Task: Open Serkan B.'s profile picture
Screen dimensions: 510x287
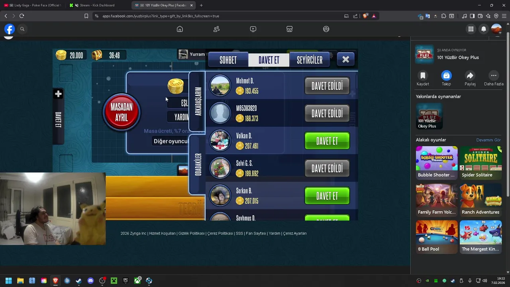Action: (x=220, y=196)
